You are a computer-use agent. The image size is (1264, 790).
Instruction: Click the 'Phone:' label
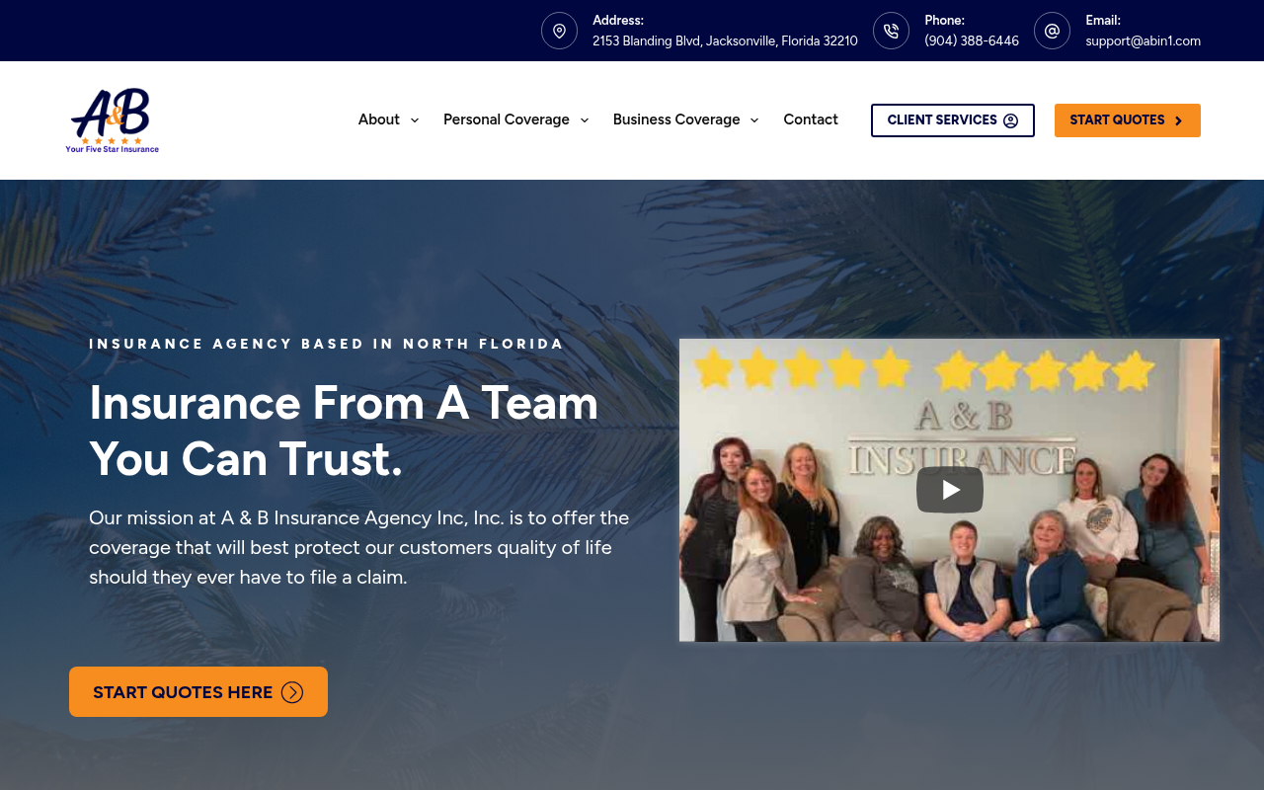coord(944,20)
